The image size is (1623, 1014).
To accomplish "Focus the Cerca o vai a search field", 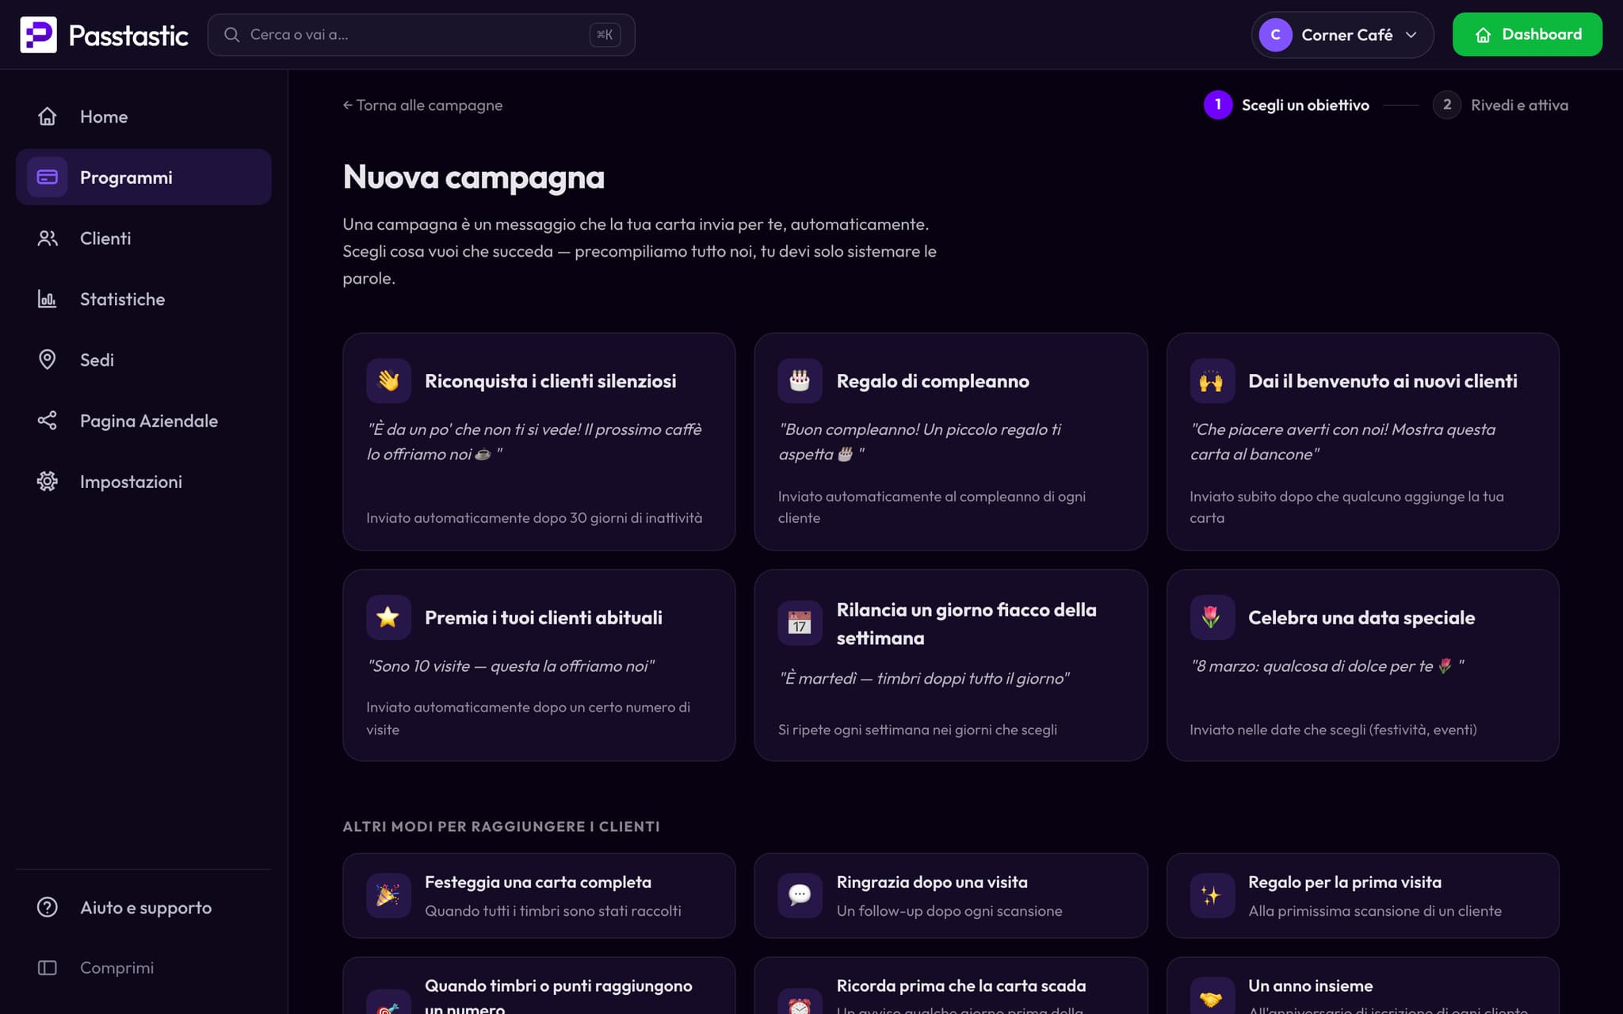I will point(421,35).
